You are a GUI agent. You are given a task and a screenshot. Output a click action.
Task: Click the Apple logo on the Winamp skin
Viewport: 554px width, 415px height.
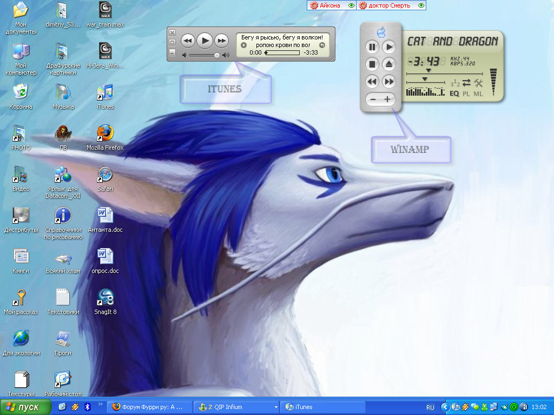[x=381, y=33]
